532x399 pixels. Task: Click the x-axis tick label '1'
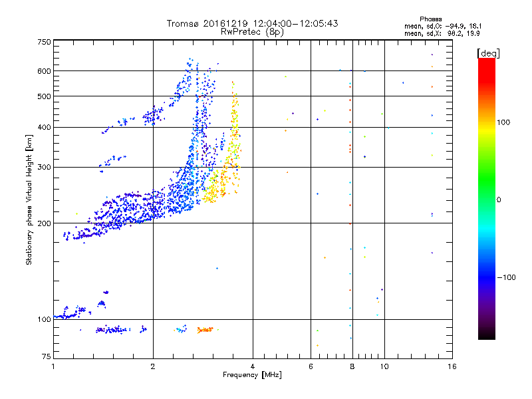pos(53,366)
